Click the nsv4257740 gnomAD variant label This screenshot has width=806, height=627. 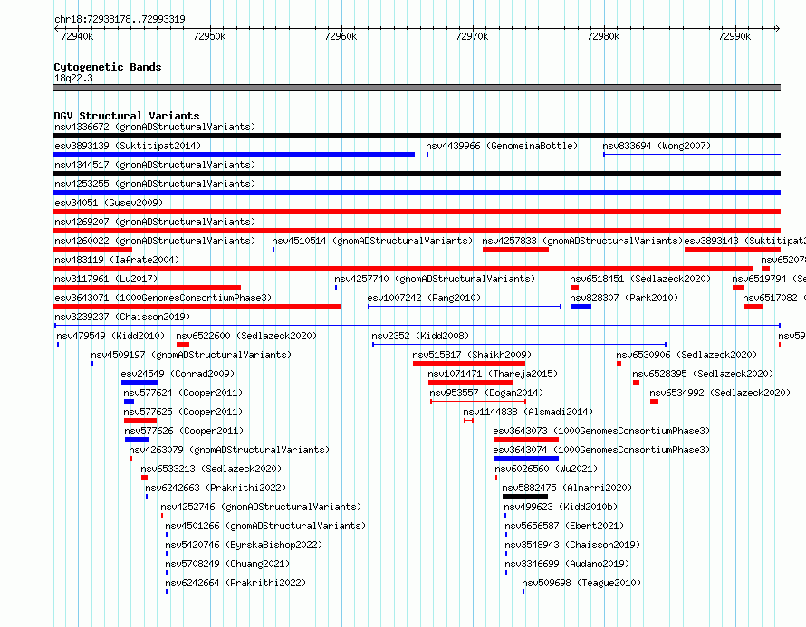point(435,279)
